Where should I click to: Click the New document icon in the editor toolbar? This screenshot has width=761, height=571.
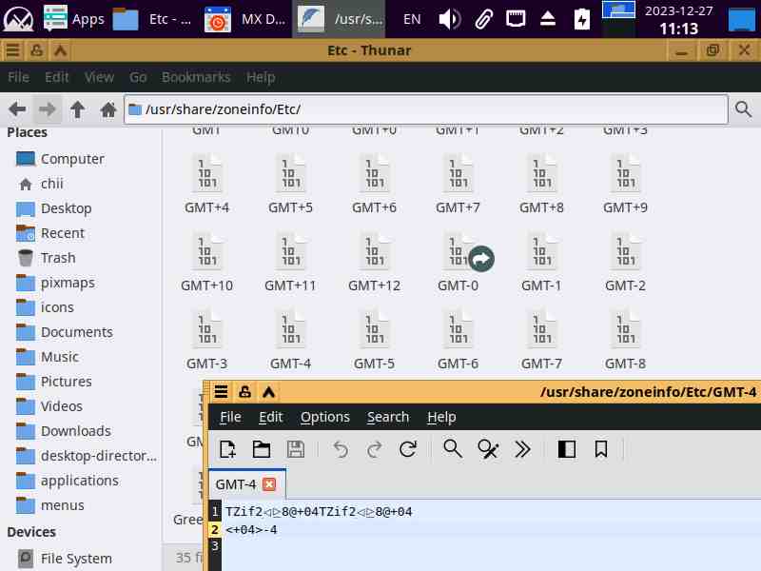tap(227, 449)
